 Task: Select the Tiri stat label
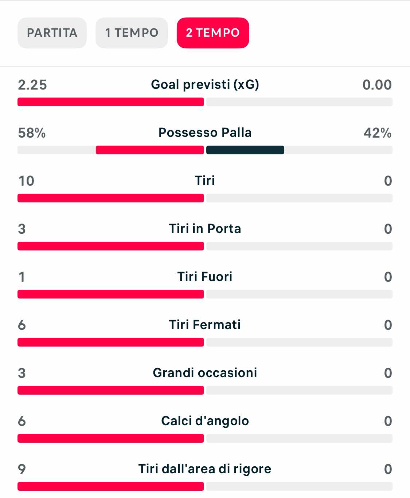[205, 181]
